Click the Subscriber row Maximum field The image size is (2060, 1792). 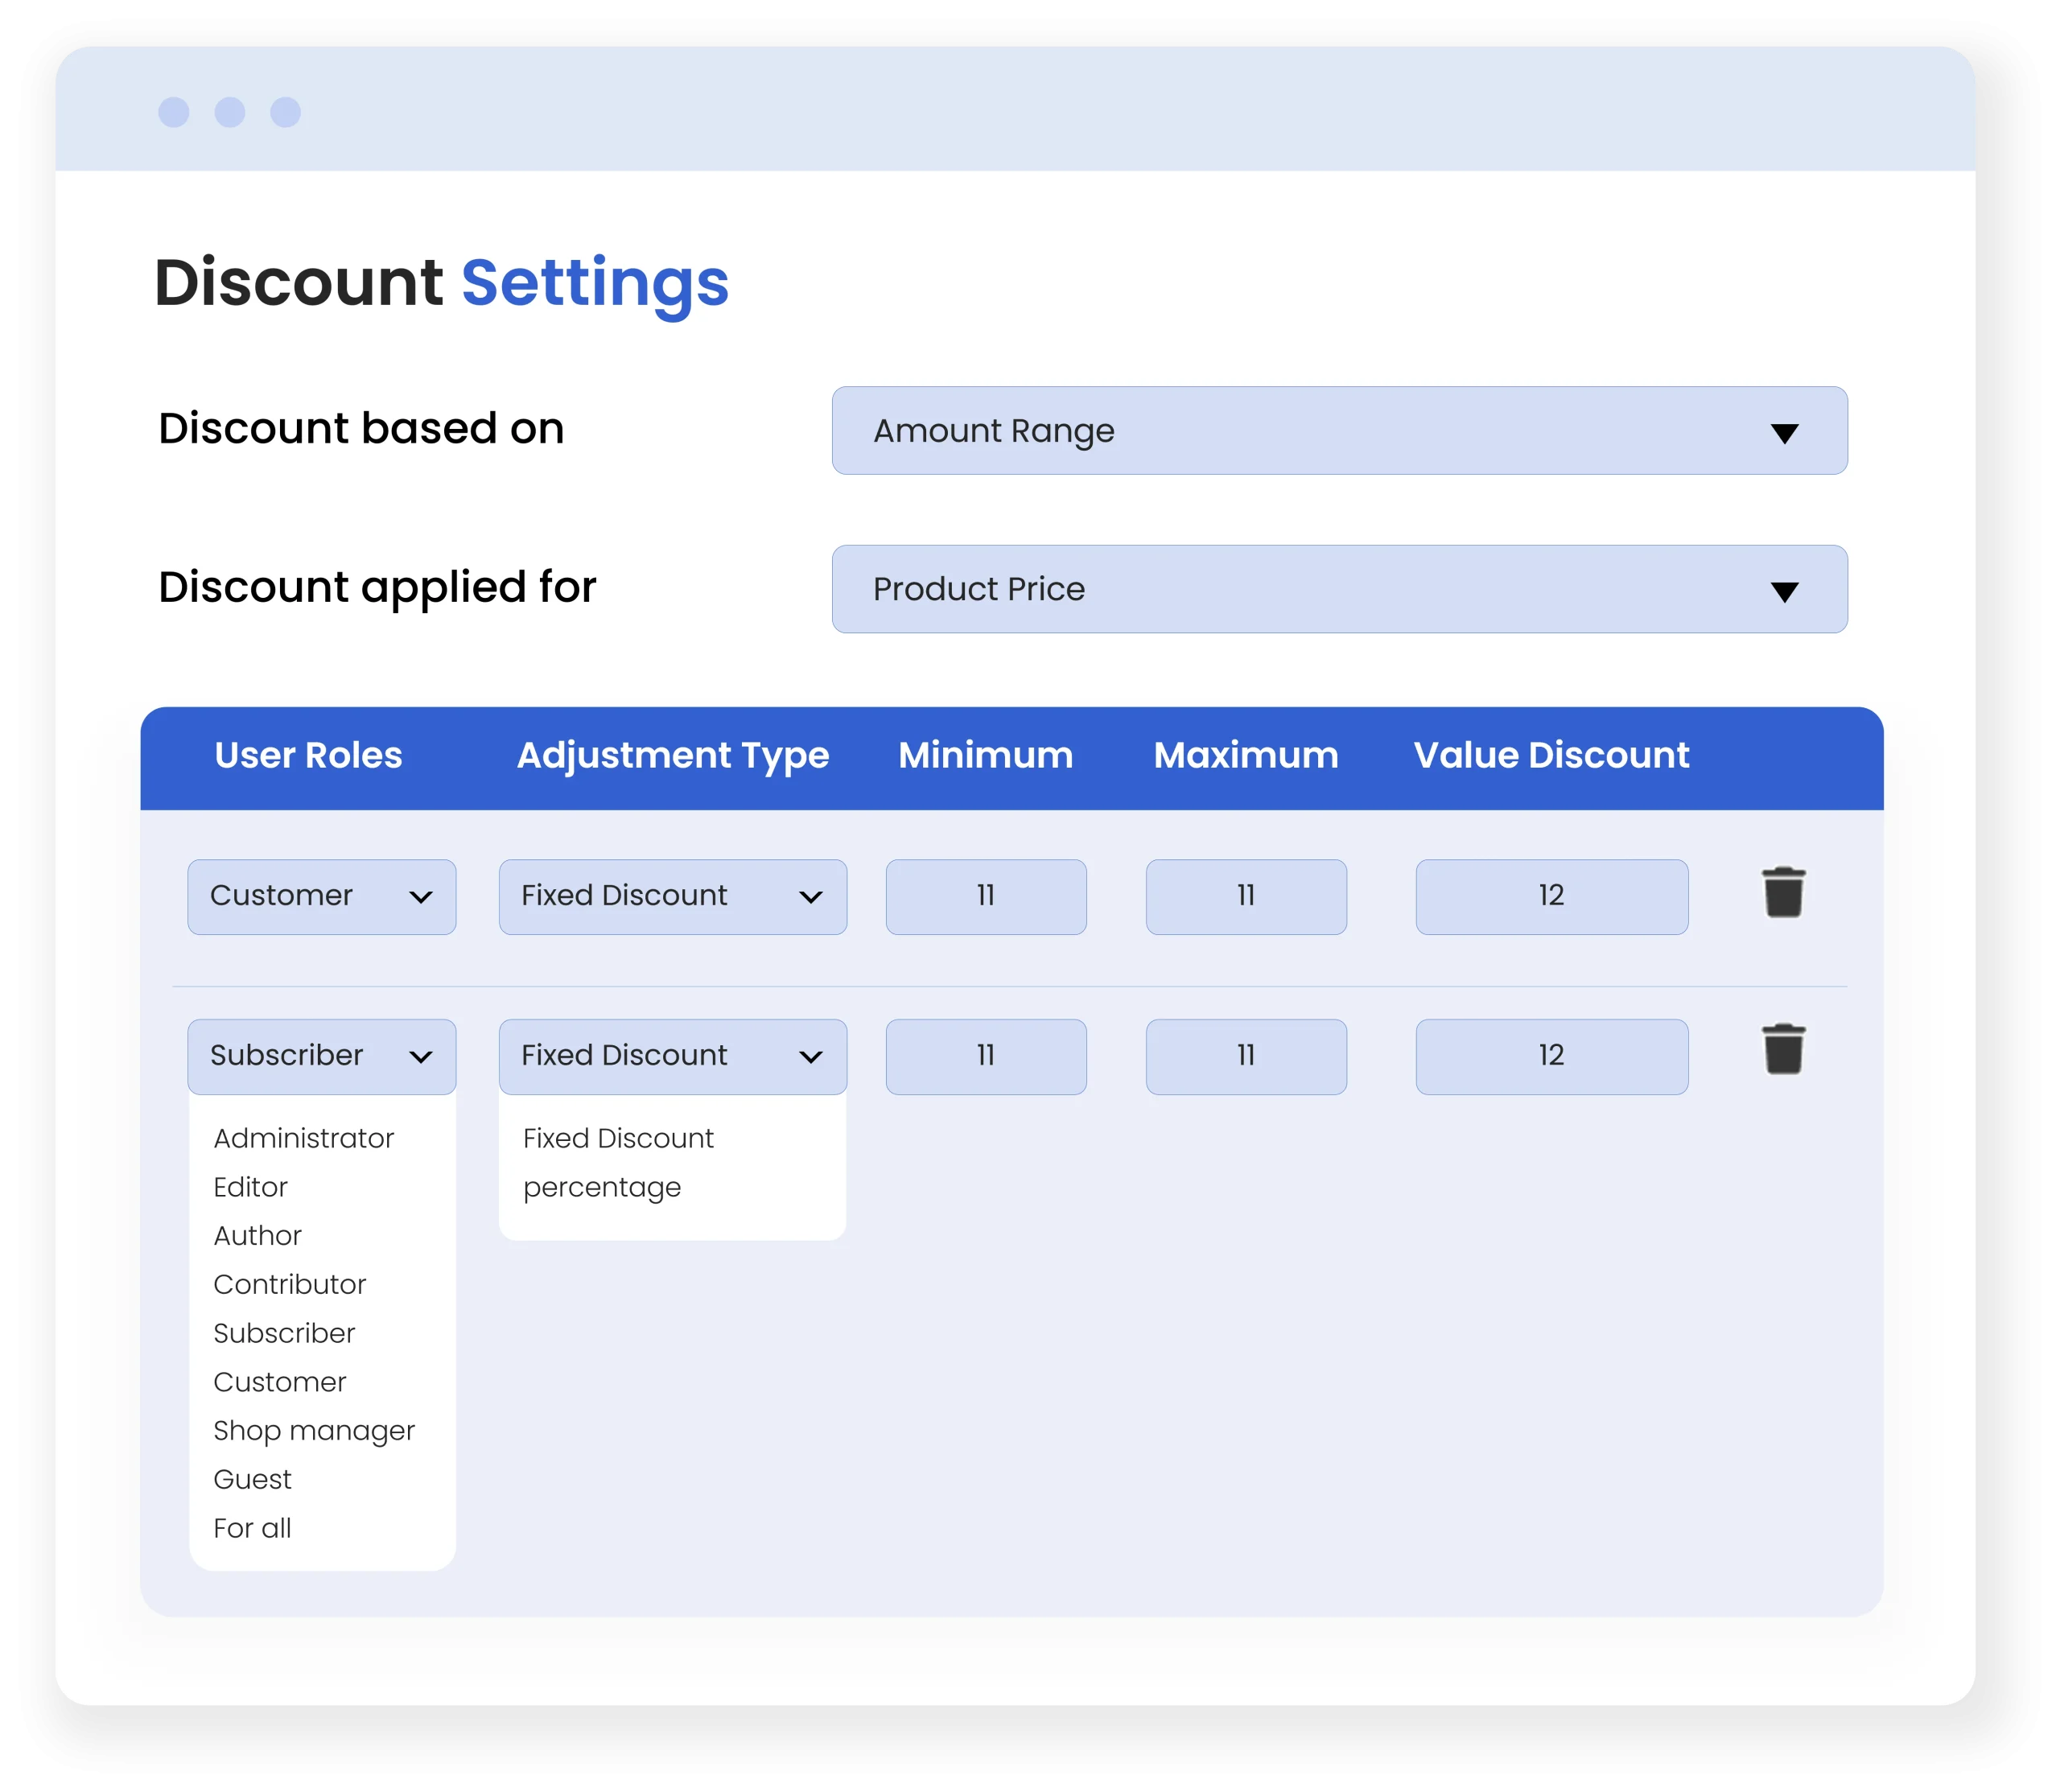click(x=1245, y=1056)
